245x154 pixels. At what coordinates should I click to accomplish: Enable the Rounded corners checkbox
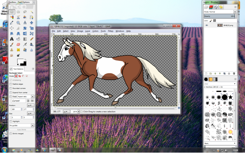click(11, 88)
